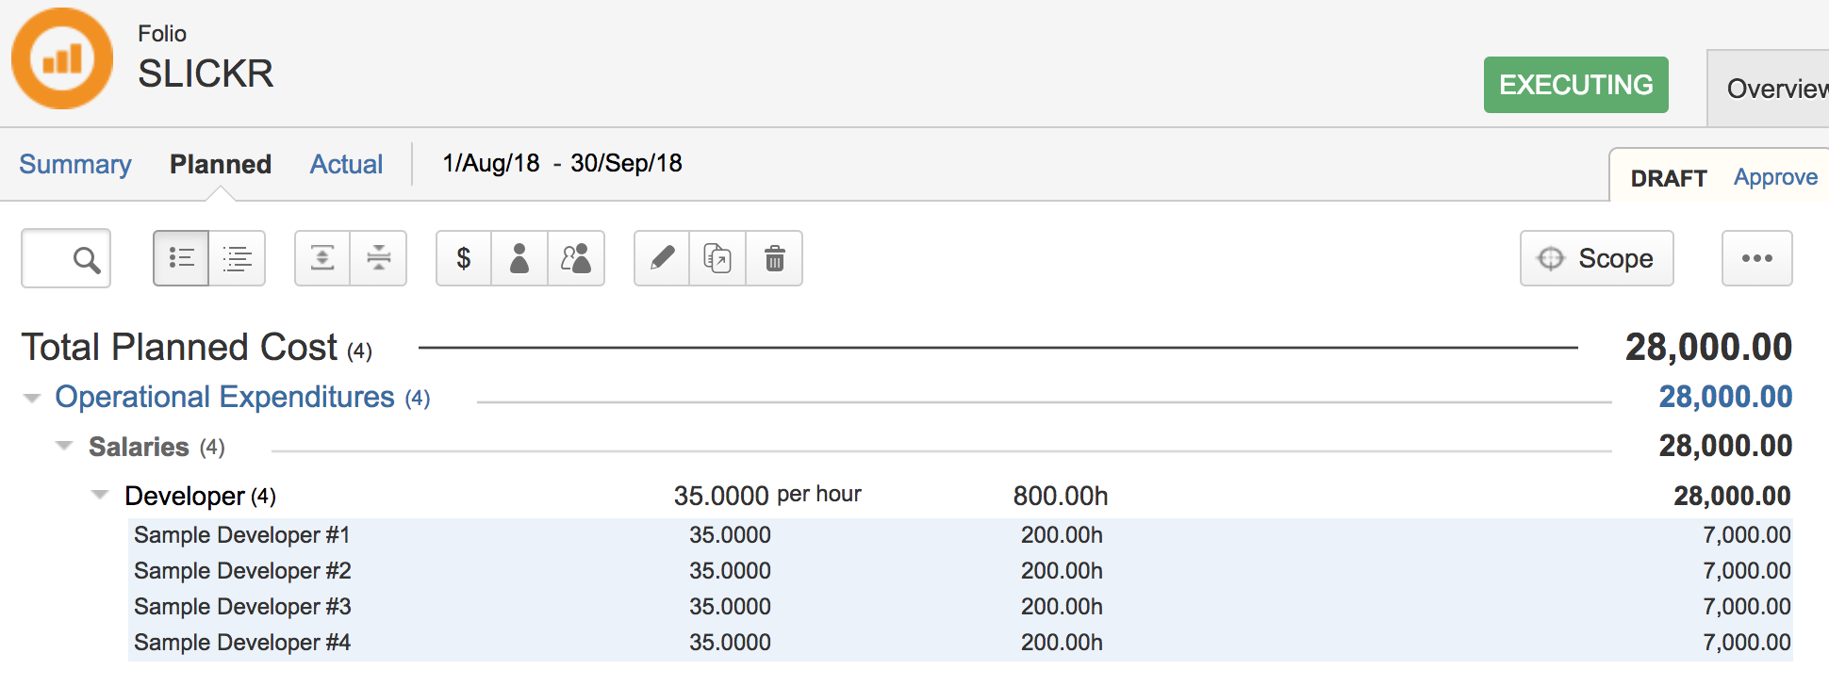
Task: Add multiple team members icon
Action: 576,258
